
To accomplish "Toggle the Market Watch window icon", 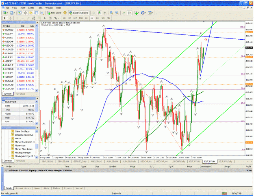I will pyautogui.click(x=20, y=13).
